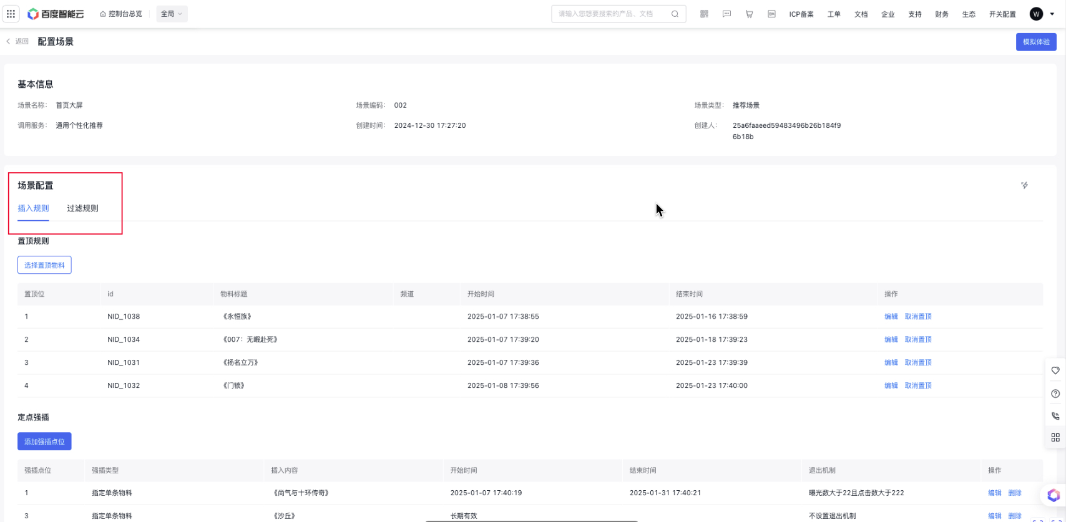
Task: Open the product grid menu icon
Action: [x=11, y=14]
